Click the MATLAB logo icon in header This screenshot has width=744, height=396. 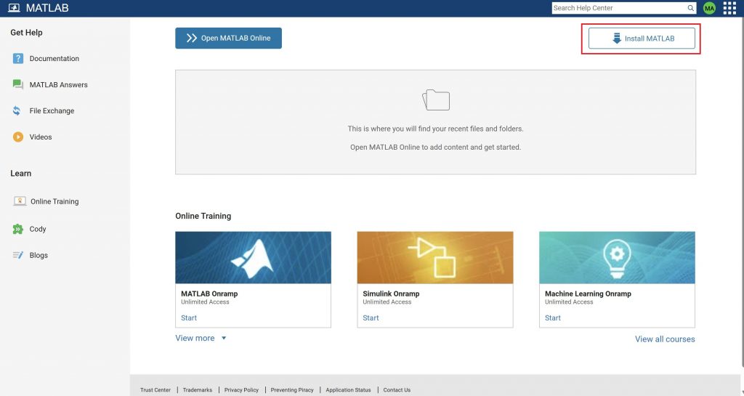[15, 8]
